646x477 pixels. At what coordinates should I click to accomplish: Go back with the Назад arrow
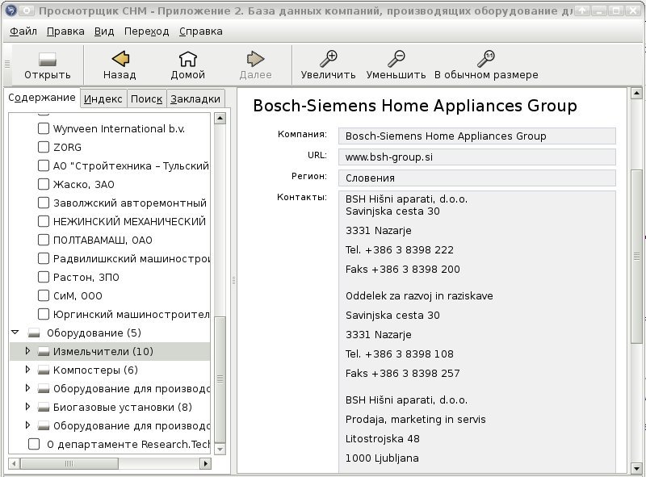coord(120,59)
